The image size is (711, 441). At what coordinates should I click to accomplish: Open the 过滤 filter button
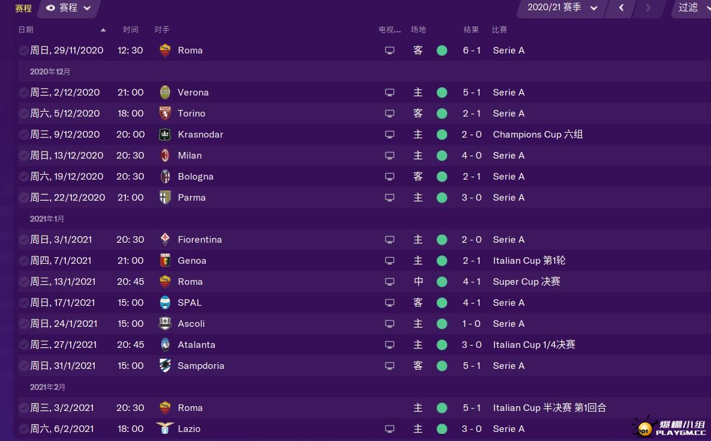(x=690, y=8)
